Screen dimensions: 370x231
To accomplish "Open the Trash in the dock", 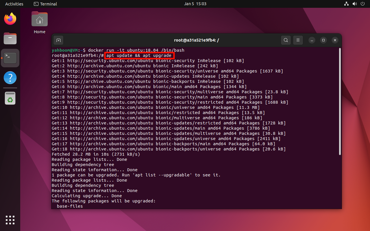I will (x=10, y=98).
